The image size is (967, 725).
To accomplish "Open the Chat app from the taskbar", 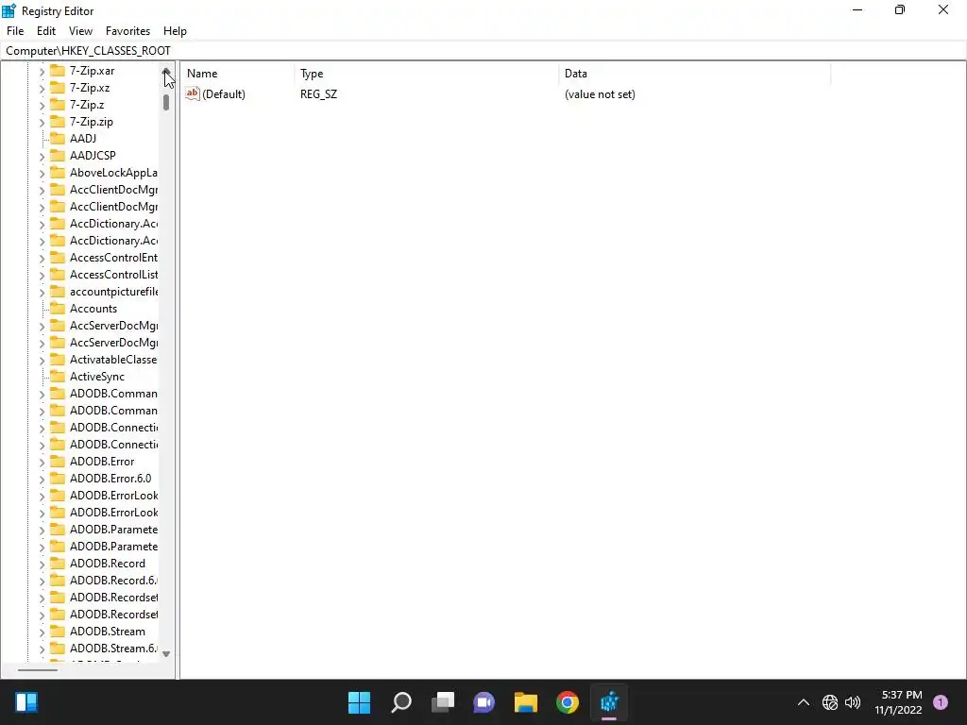I will 484,702.
